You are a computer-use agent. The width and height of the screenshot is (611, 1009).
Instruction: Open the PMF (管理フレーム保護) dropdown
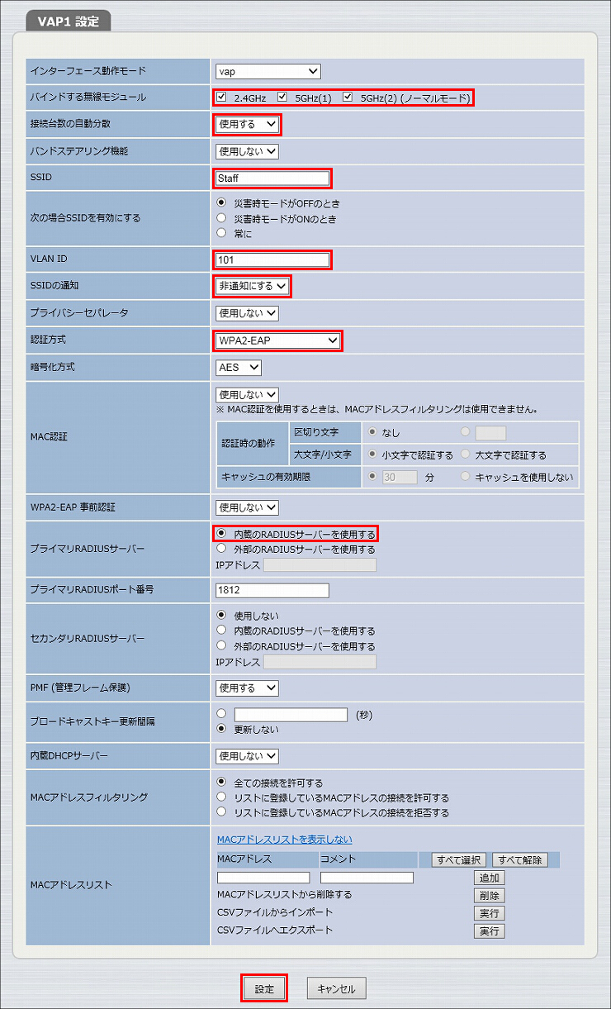pos(247,688)
